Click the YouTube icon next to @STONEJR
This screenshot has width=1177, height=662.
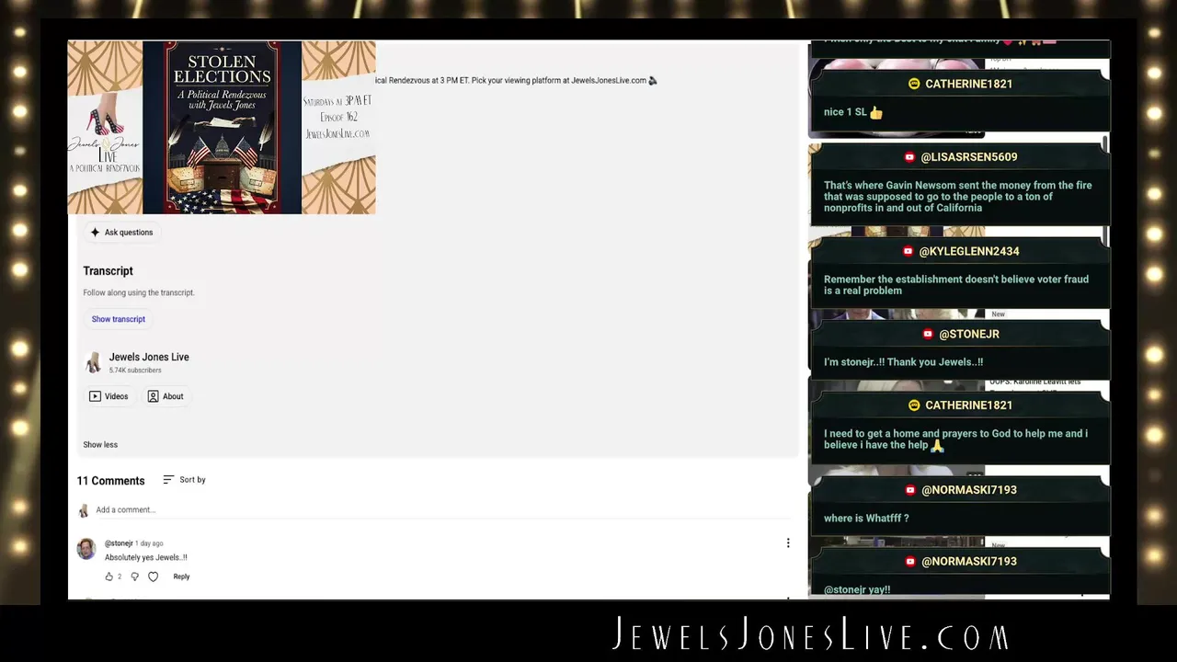click(x=928, y=334)
